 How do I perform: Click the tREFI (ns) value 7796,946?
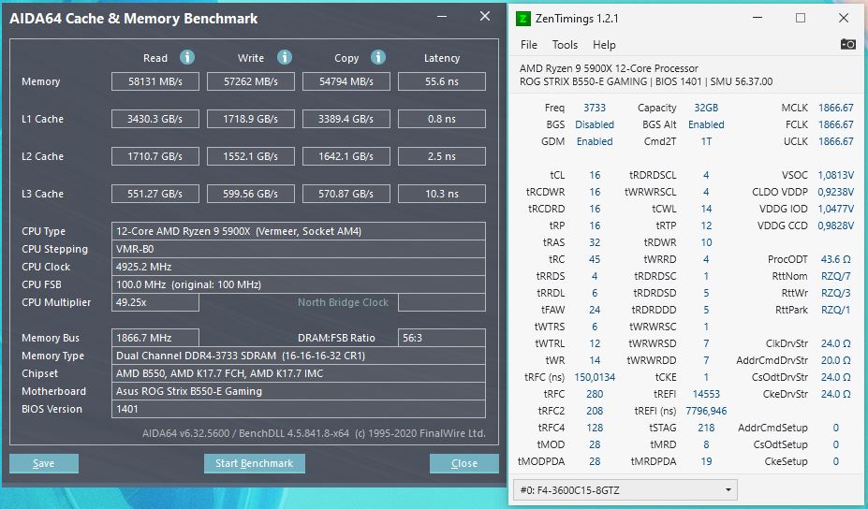click(706, 411)
